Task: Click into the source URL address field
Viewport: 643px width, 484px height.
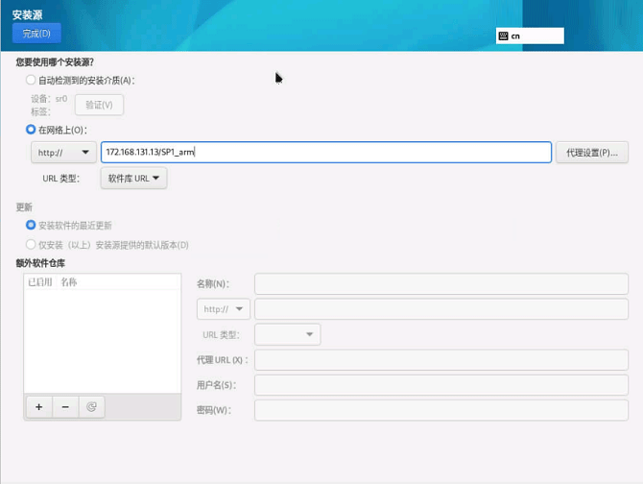Action: pos(326,153)
